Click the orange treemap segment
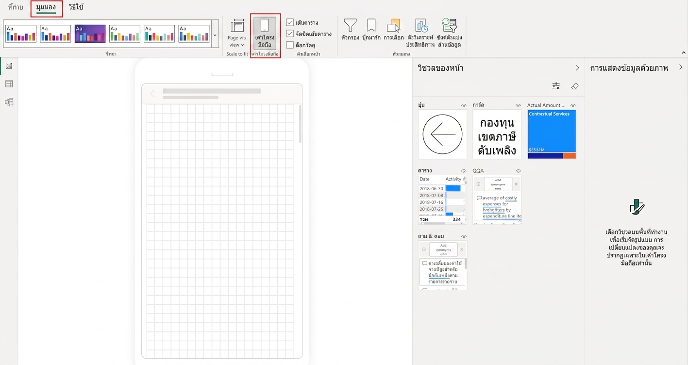The width and height of the screenshot is (688, 365). click(x=570, y=156)
